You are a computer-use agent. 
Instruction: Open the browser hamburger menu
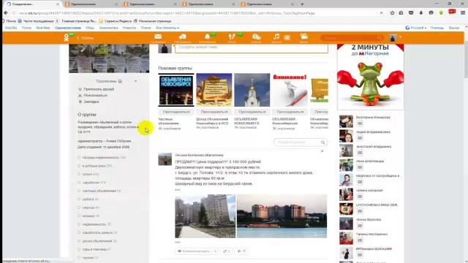tap(463, 13)
